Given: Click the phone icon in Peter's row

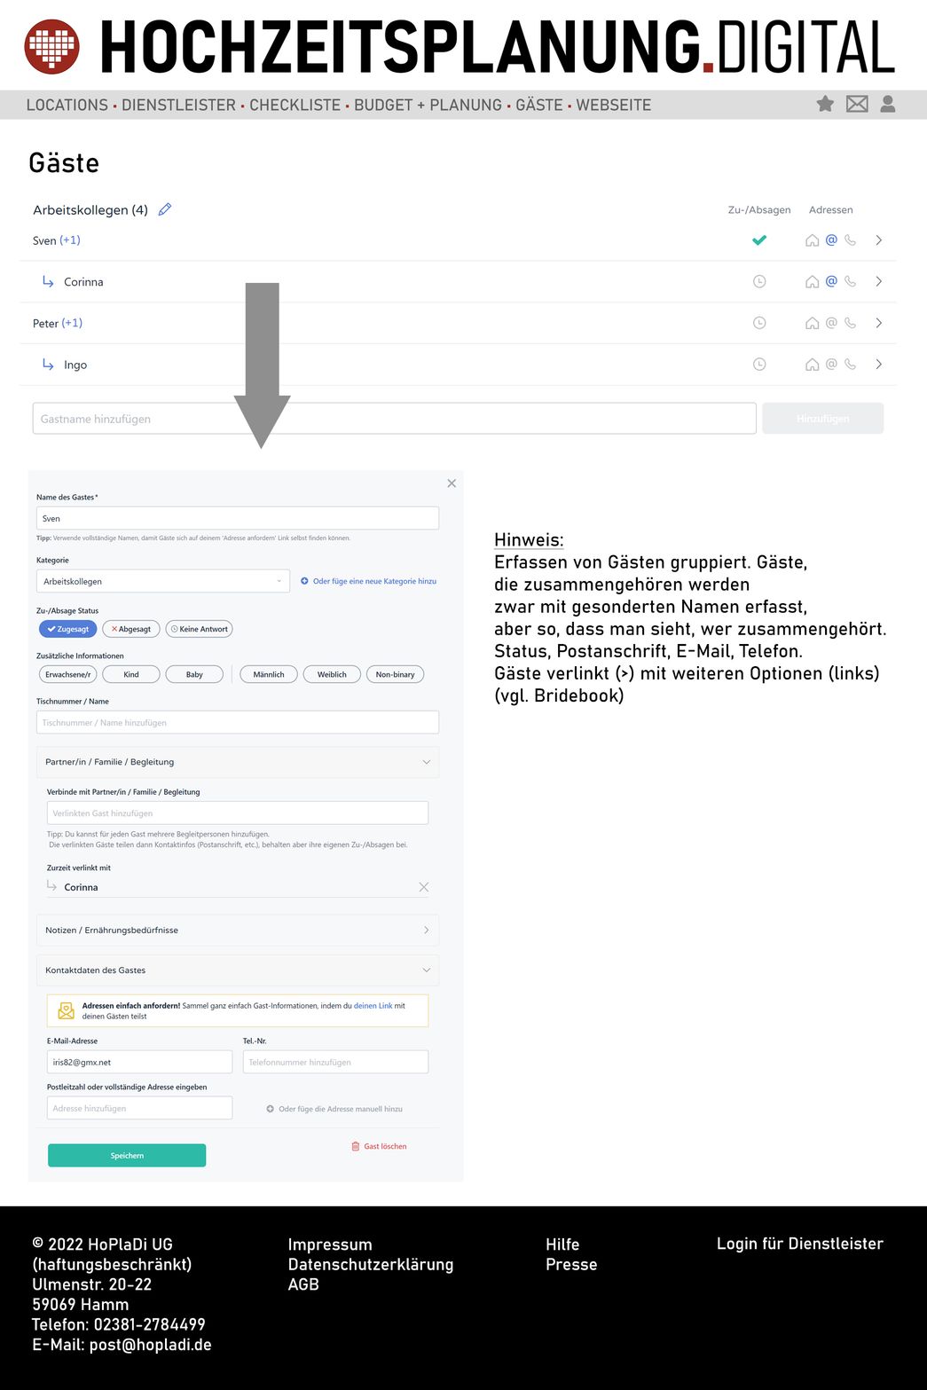Looking at the screenshot, I should [850, 323].
